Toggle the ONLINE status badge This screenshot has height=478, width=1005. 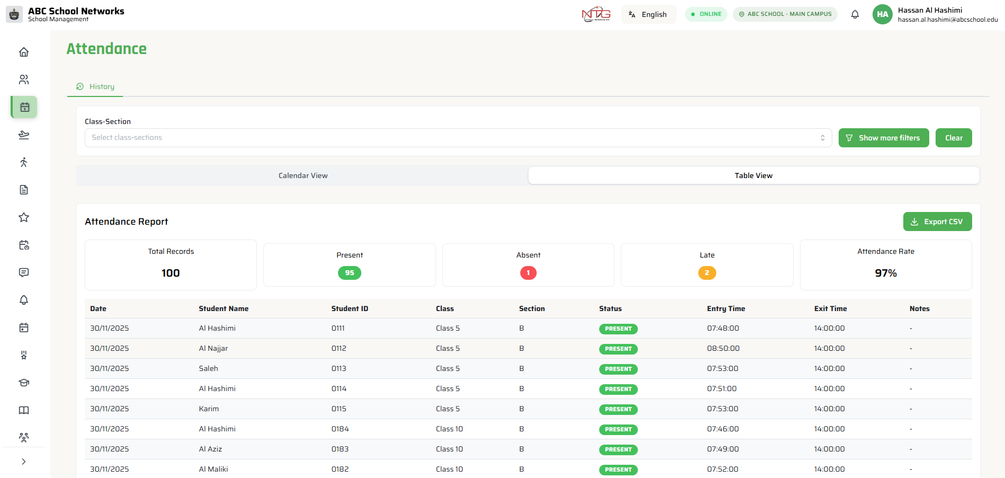706,14
